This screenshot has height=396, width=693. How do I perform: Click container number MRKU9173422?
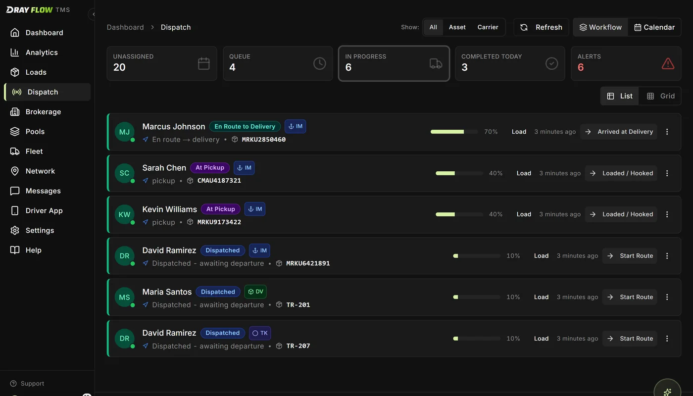click(x=219, y=222)
